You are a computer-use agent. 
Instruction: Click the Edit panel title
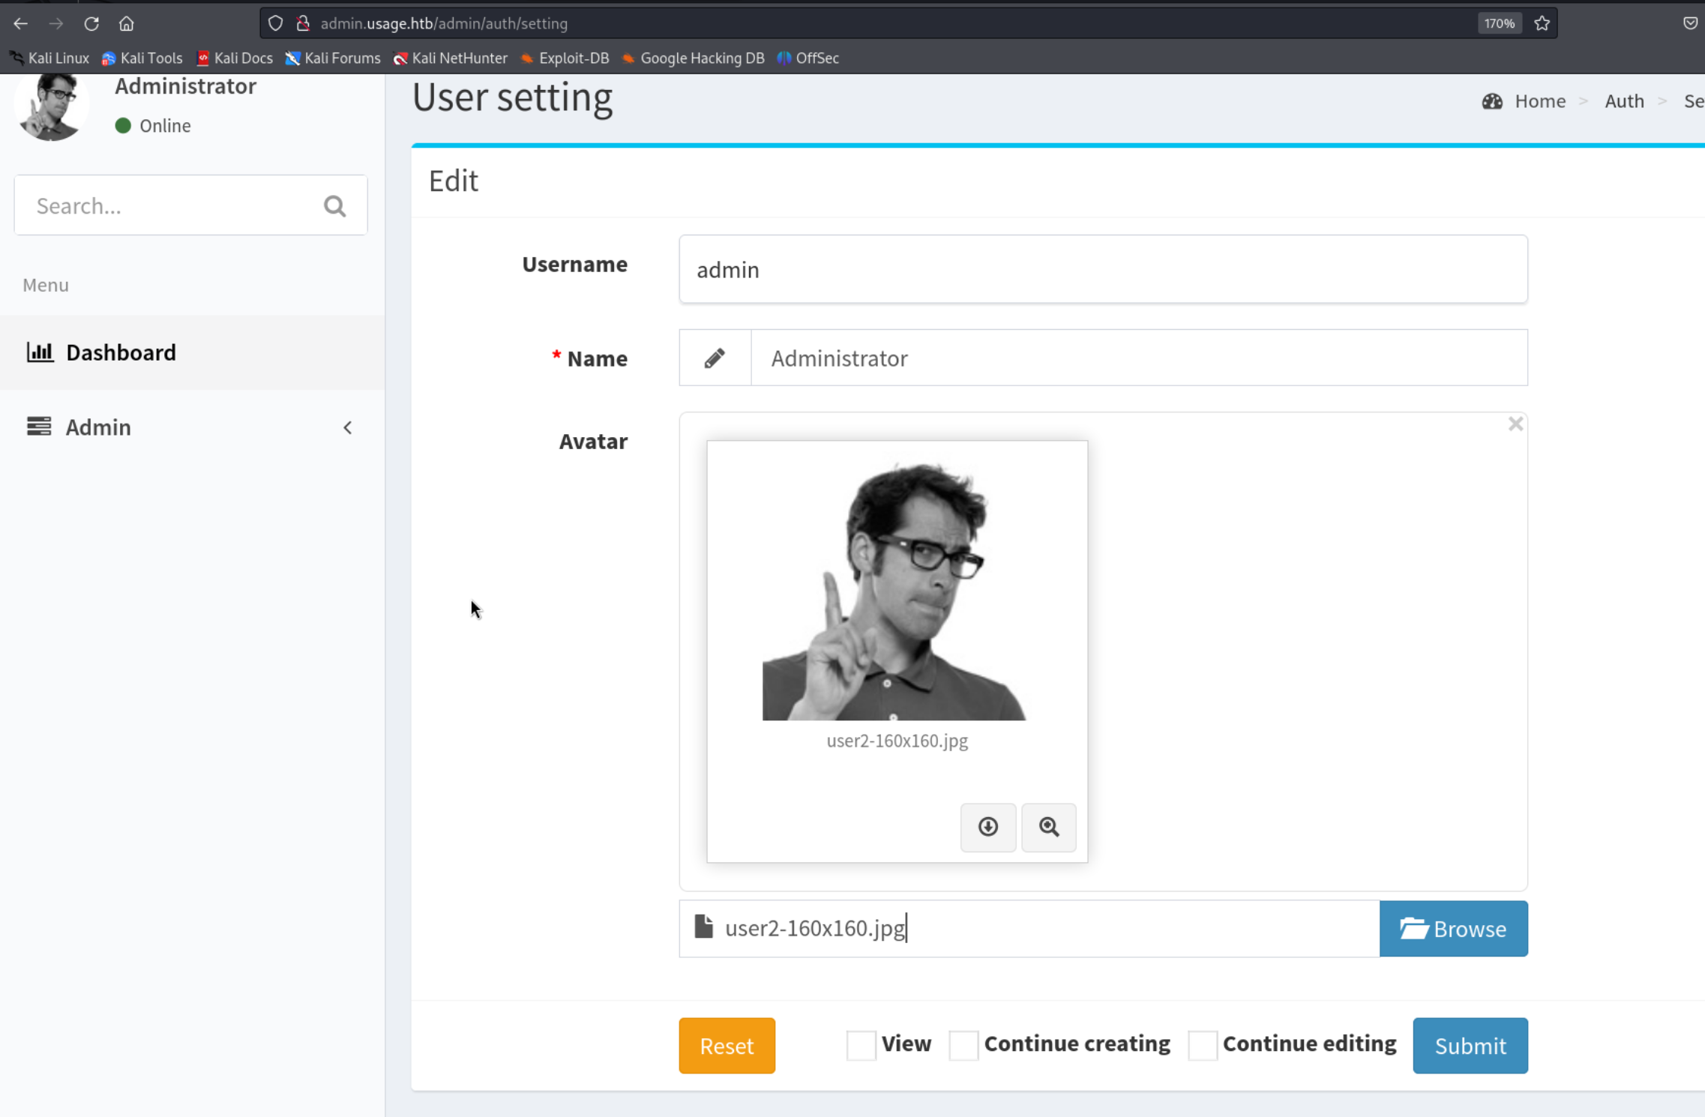coord(454,181)
